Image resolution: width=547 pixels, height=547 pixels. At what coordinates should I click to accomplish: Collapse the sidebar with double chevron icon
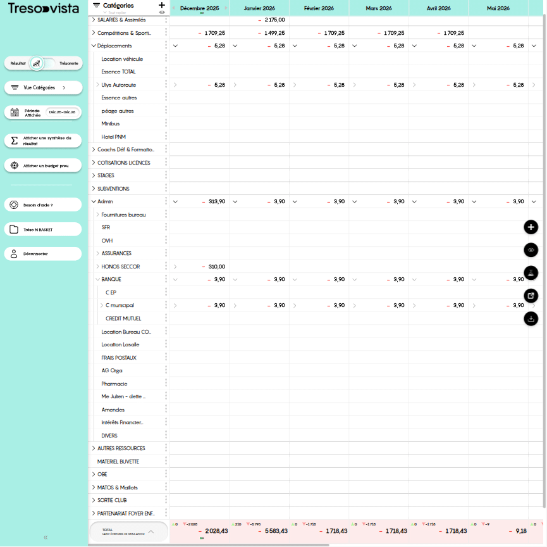(x=46, y=538)
